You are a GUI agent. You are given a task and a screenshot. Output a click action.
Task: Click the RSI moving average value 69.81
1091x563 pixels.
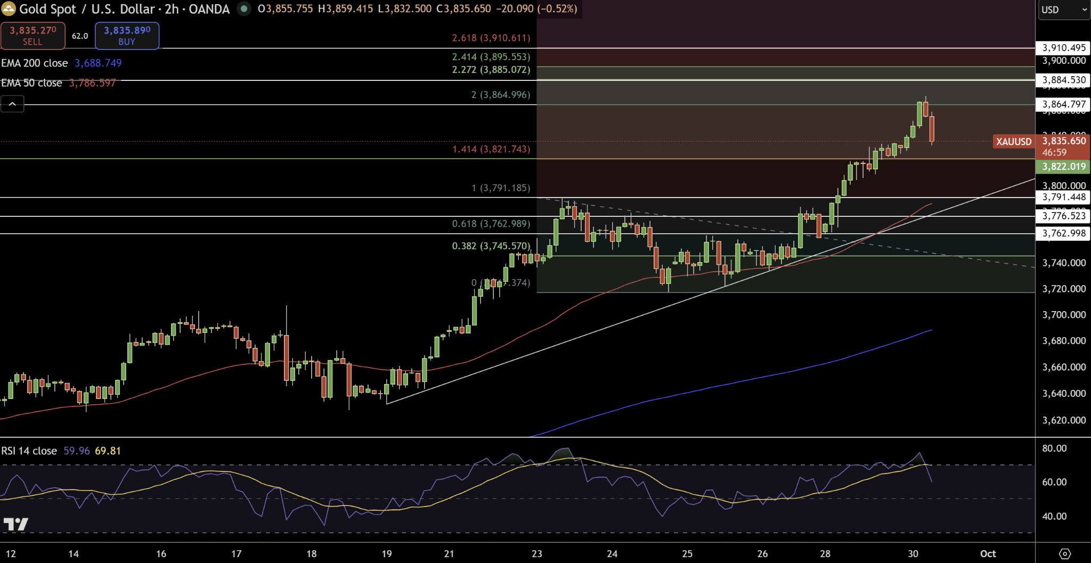[108, 451]
